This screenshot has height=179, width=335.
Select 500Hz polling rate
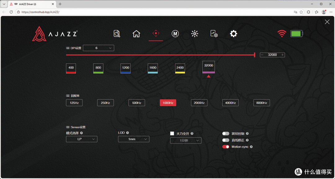136,103
